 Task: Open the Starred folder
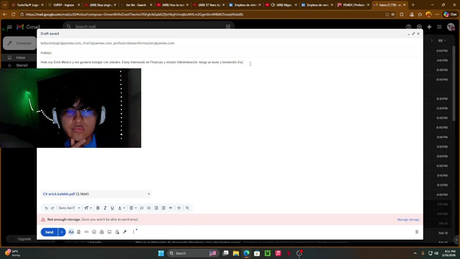(x=22, y=65)
